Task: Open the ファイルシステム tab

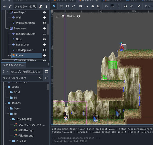Action: click(13, 65)
